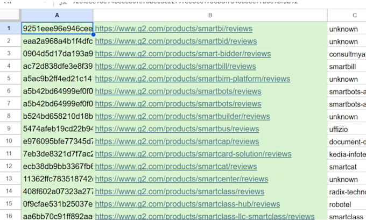Select cell starting 7eb3de8321d7f7ac

tap(57, 153)
